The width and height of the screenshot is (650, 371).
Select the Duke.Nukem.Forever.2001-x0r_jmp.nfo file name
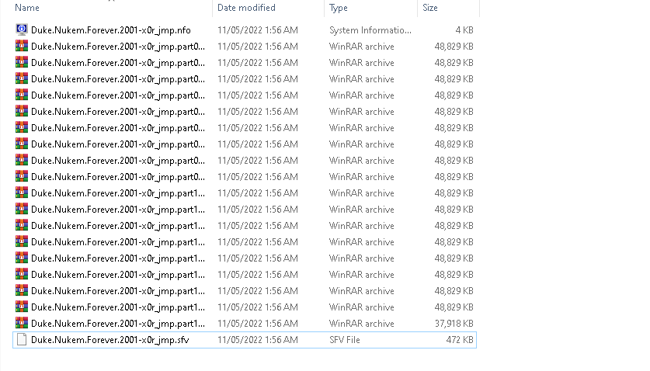[111, 30]
